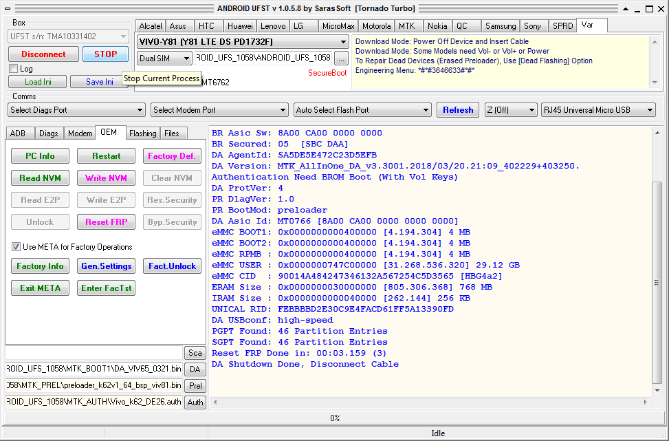Click the Save Ini button
The width and height of the screenshot is (669, 441).
tap(99, 82)
